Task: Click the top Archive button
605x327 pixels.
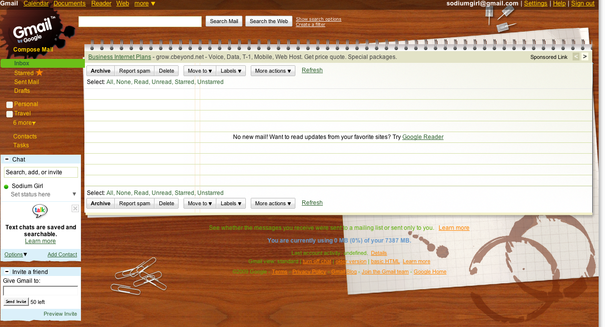Action: 101,71
